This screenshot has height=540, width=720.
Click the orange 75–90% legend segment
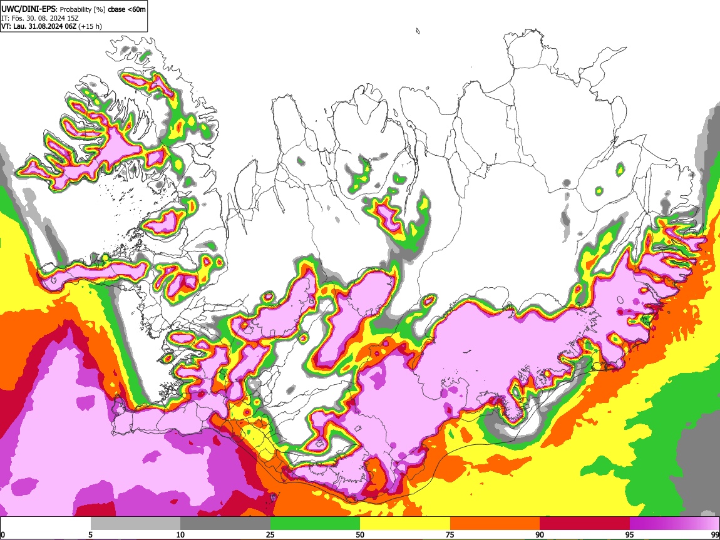coord(495,523)
